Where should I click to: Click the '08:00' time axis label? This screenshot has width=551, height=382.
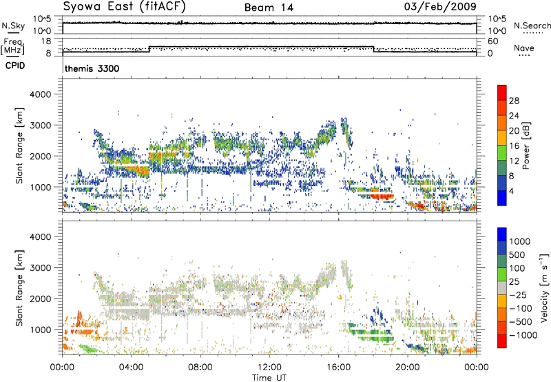[200, 368]
